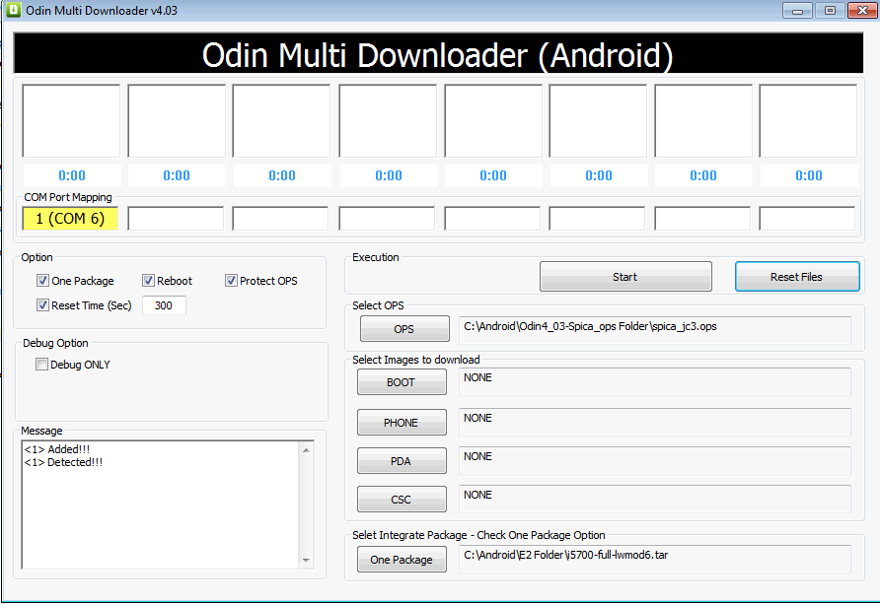Click the OPS path field with spica_jc3.ops
The width and height of the screenshot is (880, 604).
pos(655,331)
